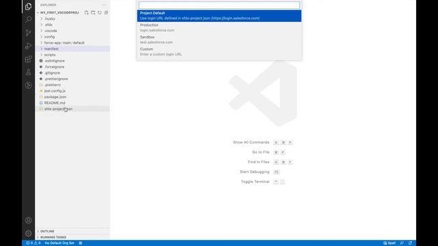Screen dimensions: 438x246
Task: Select Production login.salesforce.com option
Action: pos(219,27)
